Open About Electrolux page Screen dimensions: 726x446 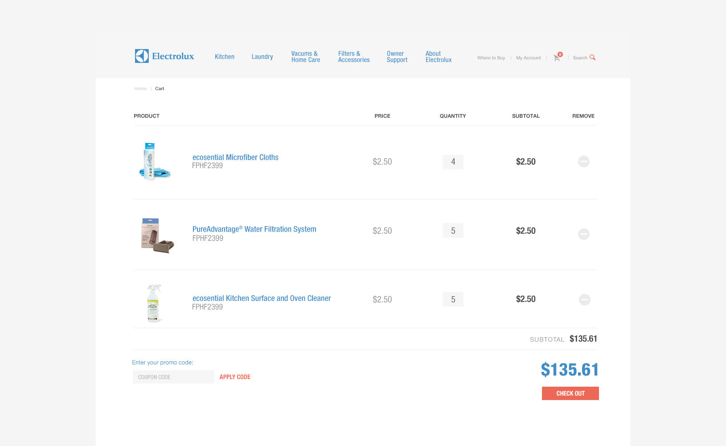click(438, 57)
